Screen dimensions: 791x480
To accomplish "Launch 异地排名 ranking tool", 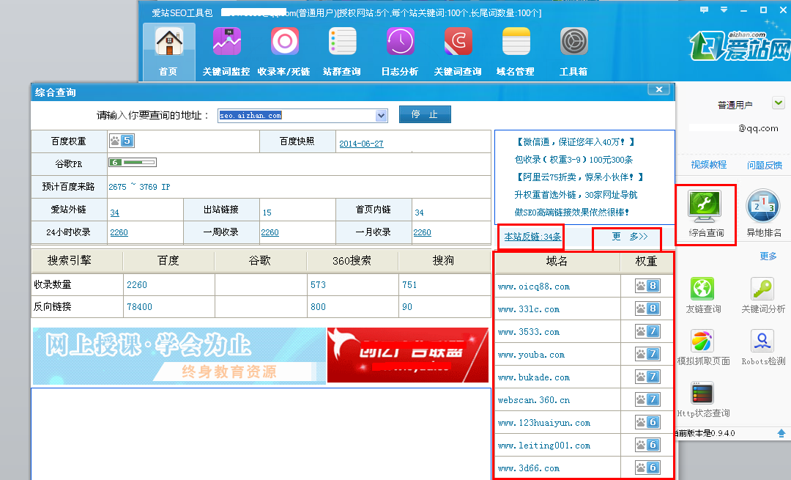I will pyautogui.click(x=764, y=214).
